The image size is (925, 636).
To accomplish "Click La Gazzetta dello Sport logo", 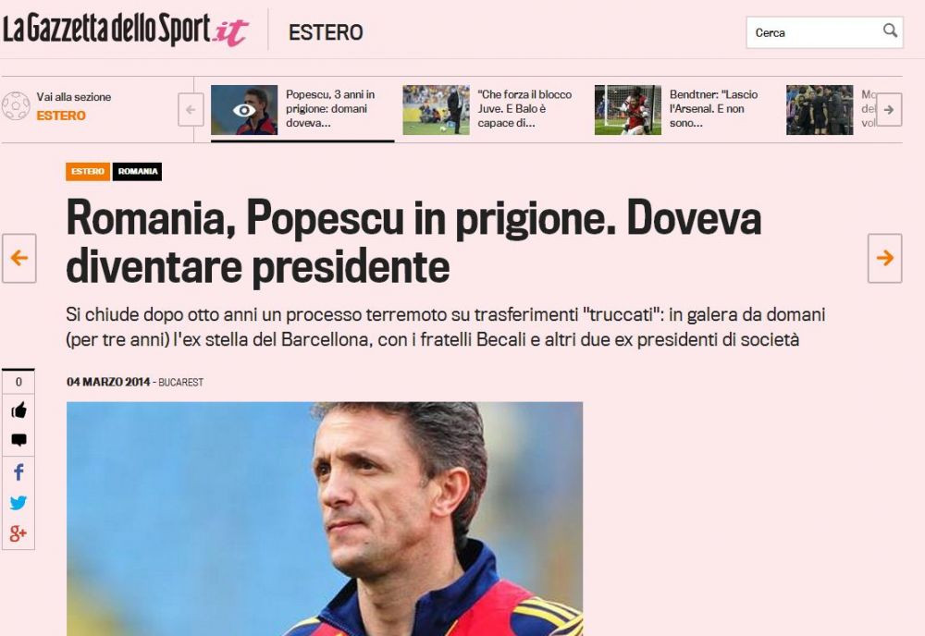I will click(x=126, y=29).
